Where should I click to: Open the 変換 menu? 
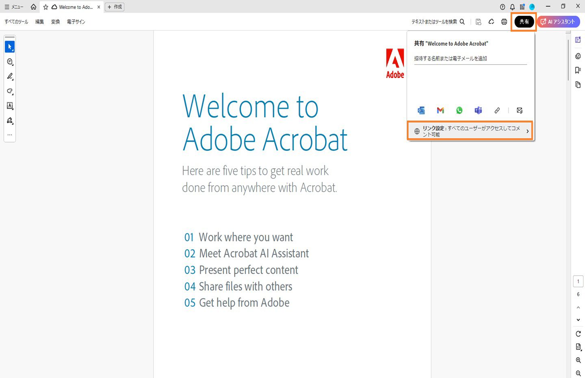coord(56,22)
